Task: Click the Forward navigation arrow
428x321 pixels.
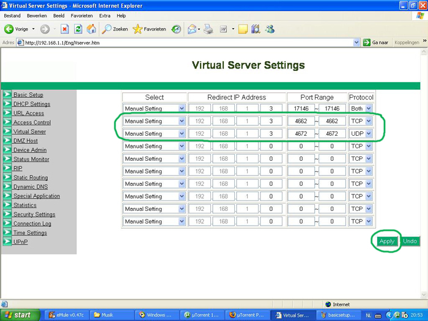Action: [x=45, y=29]
